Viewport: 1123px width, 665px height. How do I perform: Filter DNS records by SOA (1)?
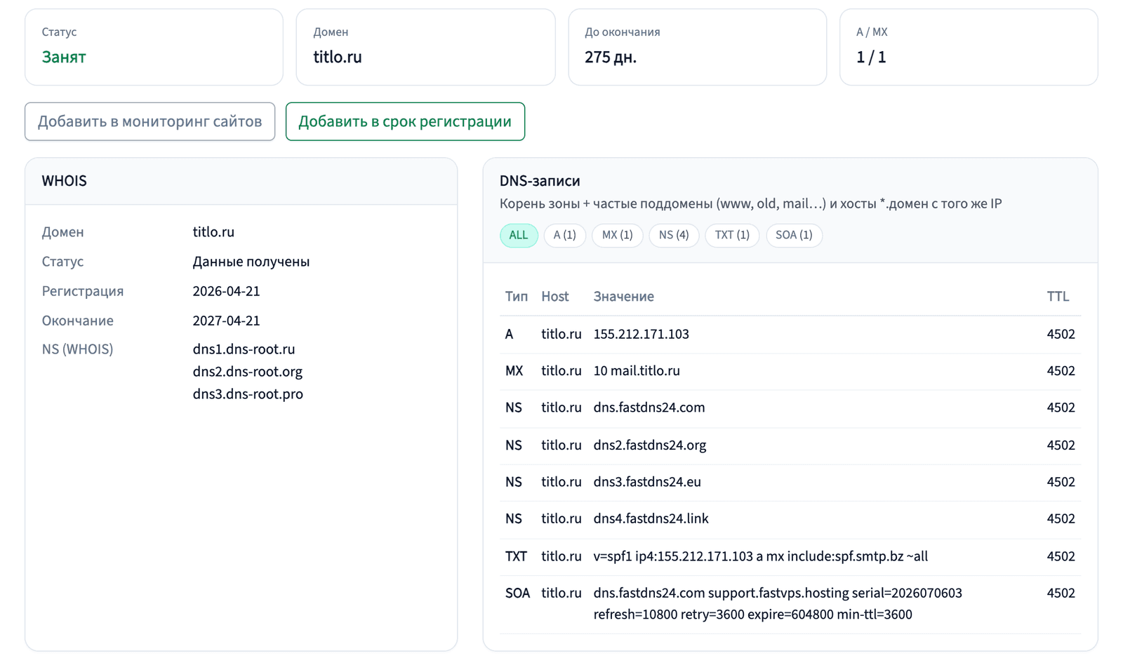click(x=794, y=235)
